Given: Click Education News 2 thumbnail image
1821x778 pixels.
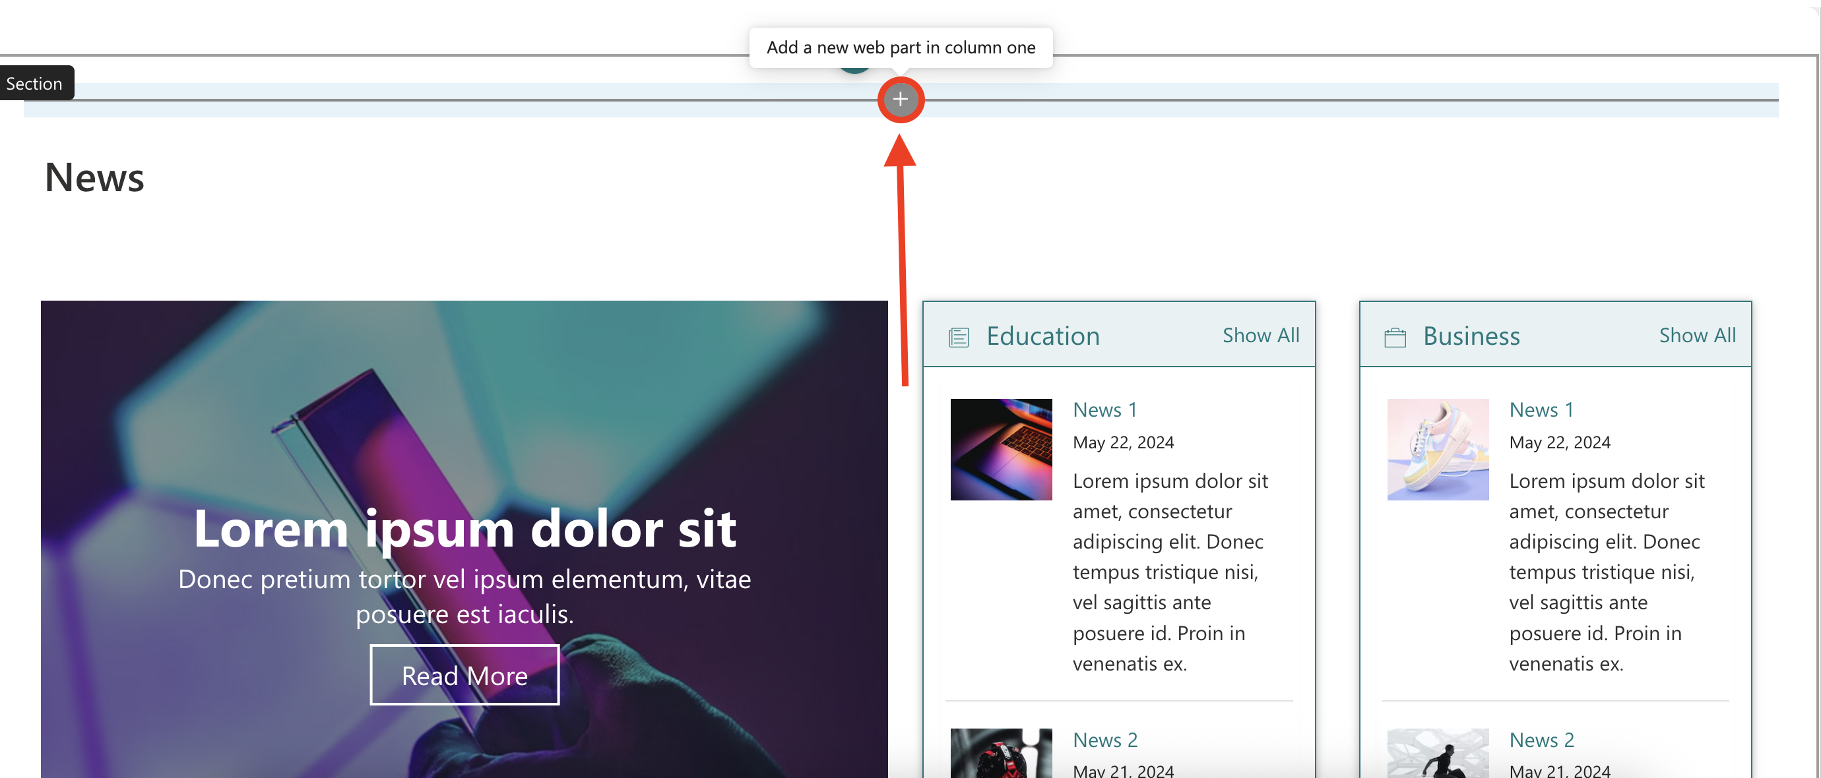Looking at the screenshot, I should tap(1000, 754).
